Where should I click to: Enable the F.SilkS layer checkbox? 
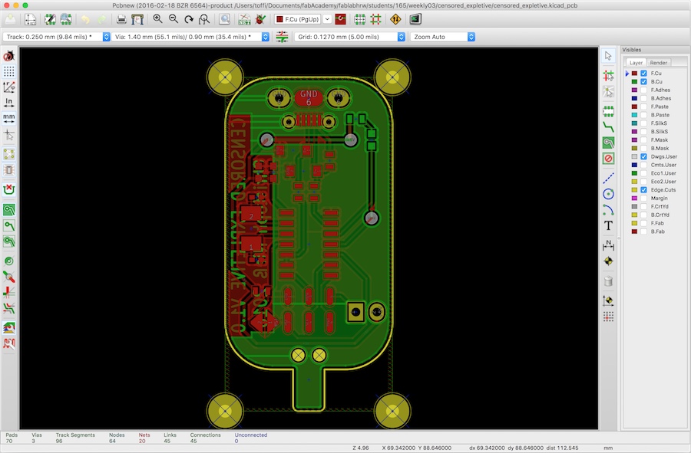coord(644,123)
